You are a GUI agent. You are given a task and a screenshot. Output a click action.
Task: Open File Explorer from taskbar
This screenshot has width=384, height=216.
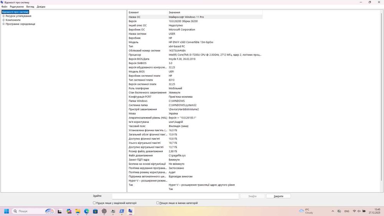[x=78, y=211]
